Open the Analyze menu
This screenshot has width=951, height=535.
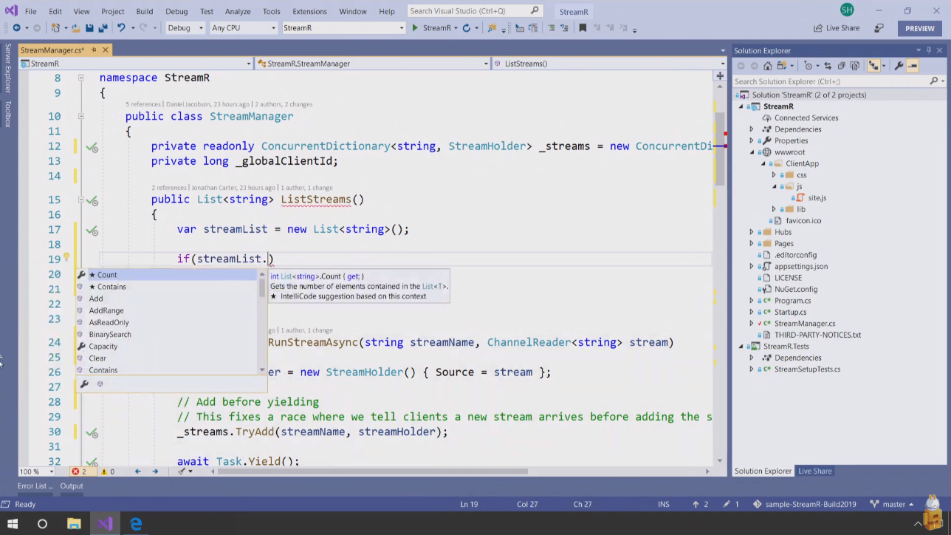(x=238, y=12)
